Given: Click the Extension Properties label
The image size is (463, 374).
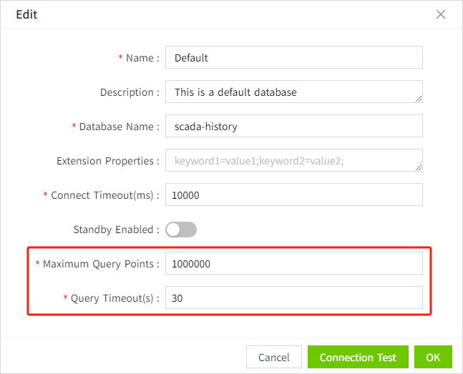Looking at the screenshot, I should pos(107,161).
